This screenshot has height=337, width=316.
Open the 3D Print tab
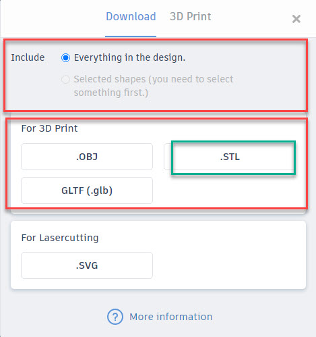(191, 17)
